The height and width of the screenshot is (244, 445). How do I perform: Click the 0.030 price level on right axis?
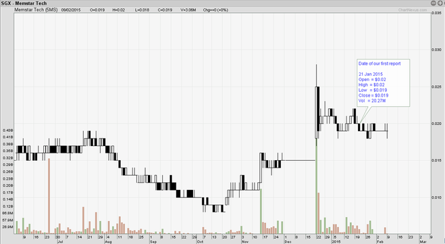tap(436, 50)
